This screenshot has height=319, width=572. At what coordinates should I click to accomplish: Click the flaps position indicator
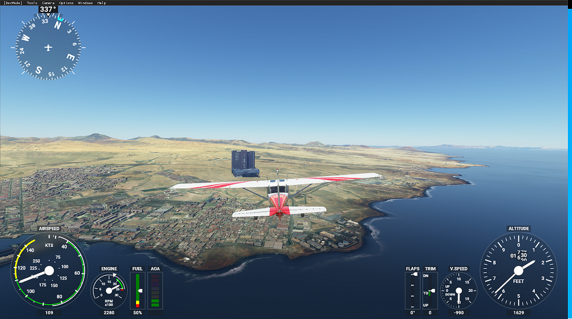point(412,291)
